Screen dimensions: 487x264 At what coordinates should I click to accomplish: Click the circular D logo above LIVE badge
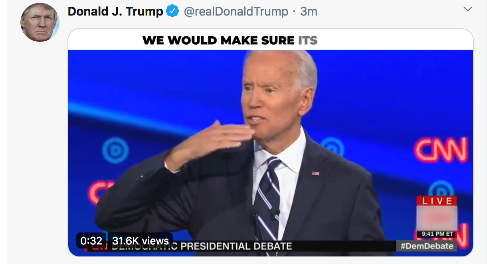click(x=441, y=187)
